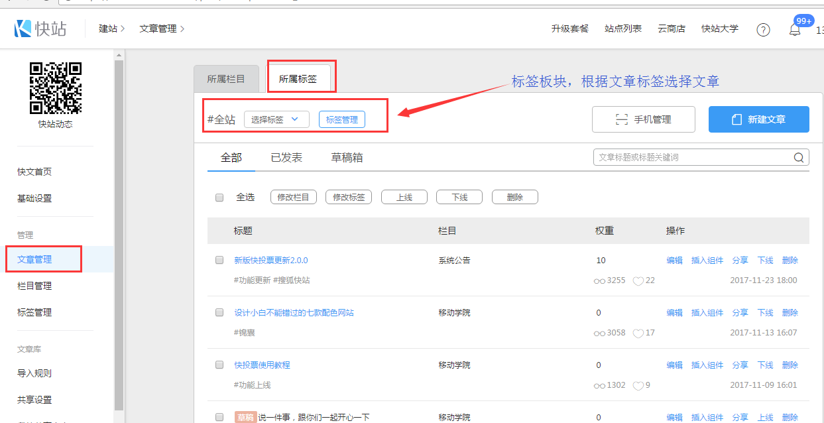Open the 选择标签 dropdown
This screenshot has height=423, width=824.
(x=276, y=119)
